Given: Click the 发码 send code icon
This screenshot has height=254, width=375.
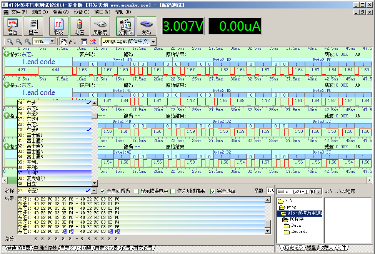Looking at the screenshot, I should [x=147, y=26].
